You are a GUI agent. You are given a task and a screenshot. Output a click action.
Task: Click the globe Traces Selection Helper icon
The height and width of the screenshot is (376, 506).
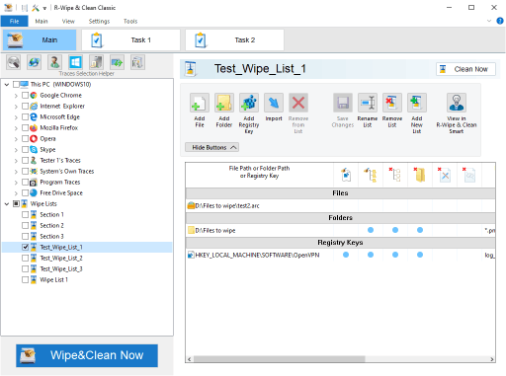click(34, 62)
